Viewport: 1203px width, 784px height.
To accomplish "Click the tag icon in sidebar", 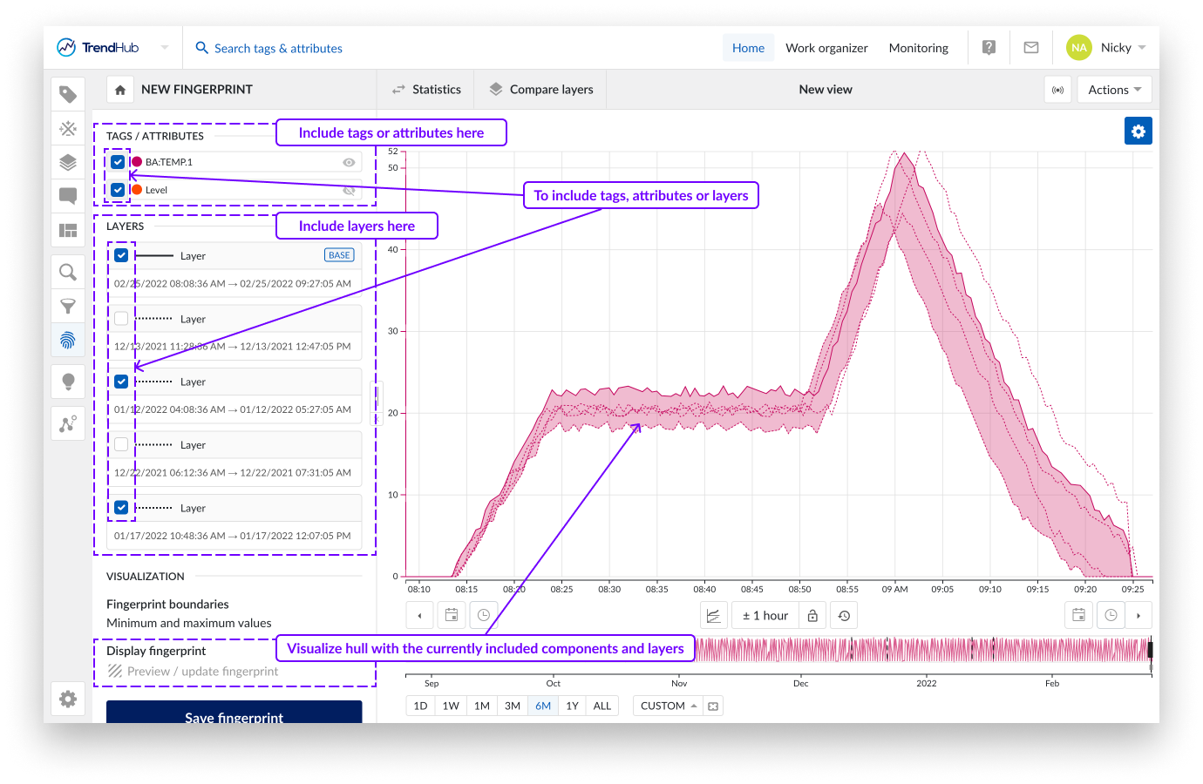I will [68, 94].
